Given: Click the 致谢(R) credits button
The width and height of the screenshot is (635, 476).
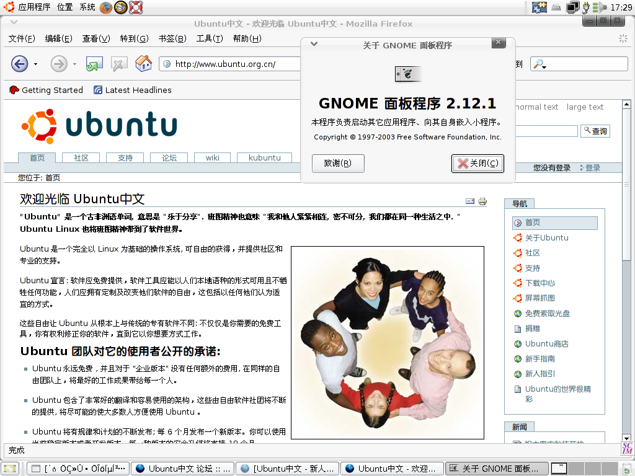Looking at the screenshot, I should (x=338, y=164).
